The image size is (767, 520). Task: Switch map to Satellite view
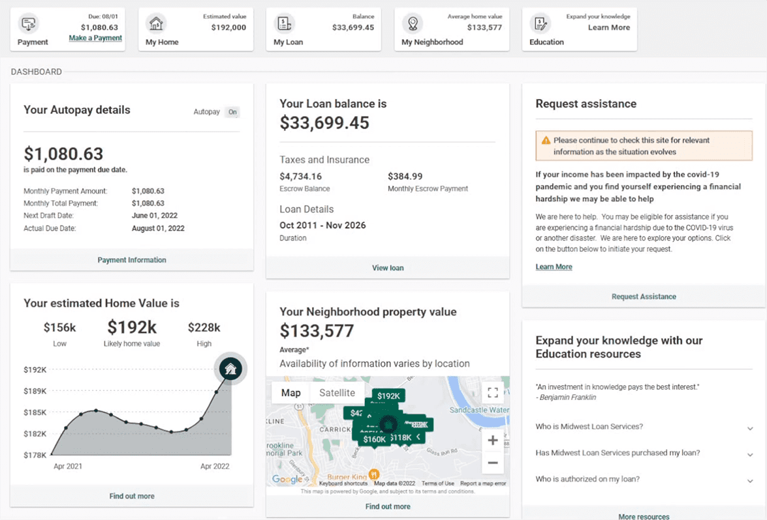[337, 393]
